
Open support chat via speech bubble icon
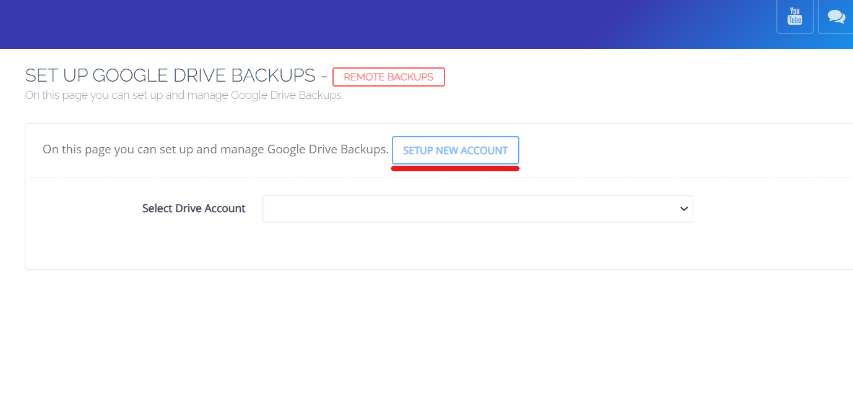click(836, 16)
